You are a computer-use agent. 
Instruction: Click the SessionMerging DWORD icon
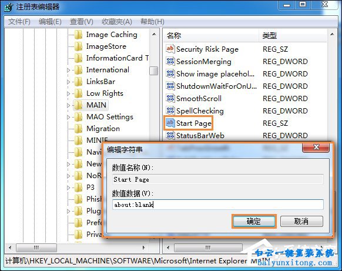pyautogui.click(x=170, y=61)
